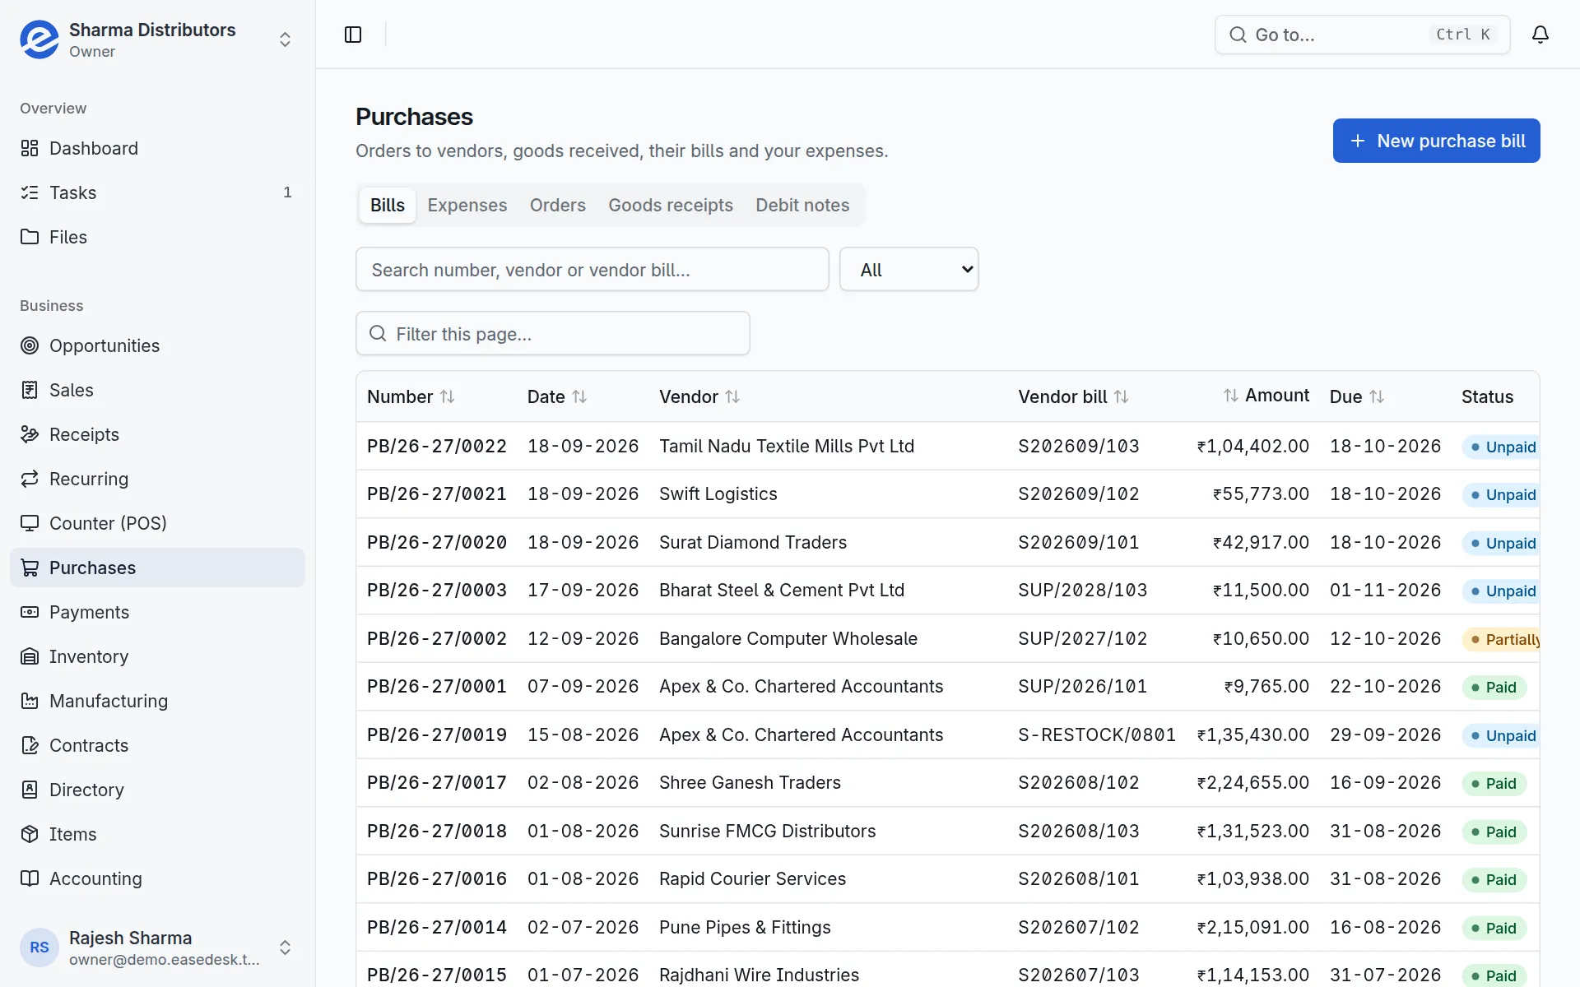Viewport: 1580px width, 987px height.
Task: Click the Dashboard grid icon
Action: 30,148
